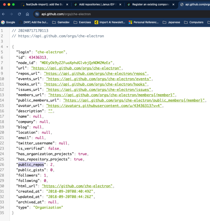Screen dimensions: 210x221
Task: Click the browser back arrow
Action: click(3, 14)
